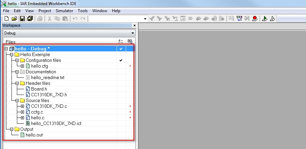Image resolution: width=306 pixels, height=149 pixels.
Task: Click the Redo arrow icon
Action: point(83,19)
